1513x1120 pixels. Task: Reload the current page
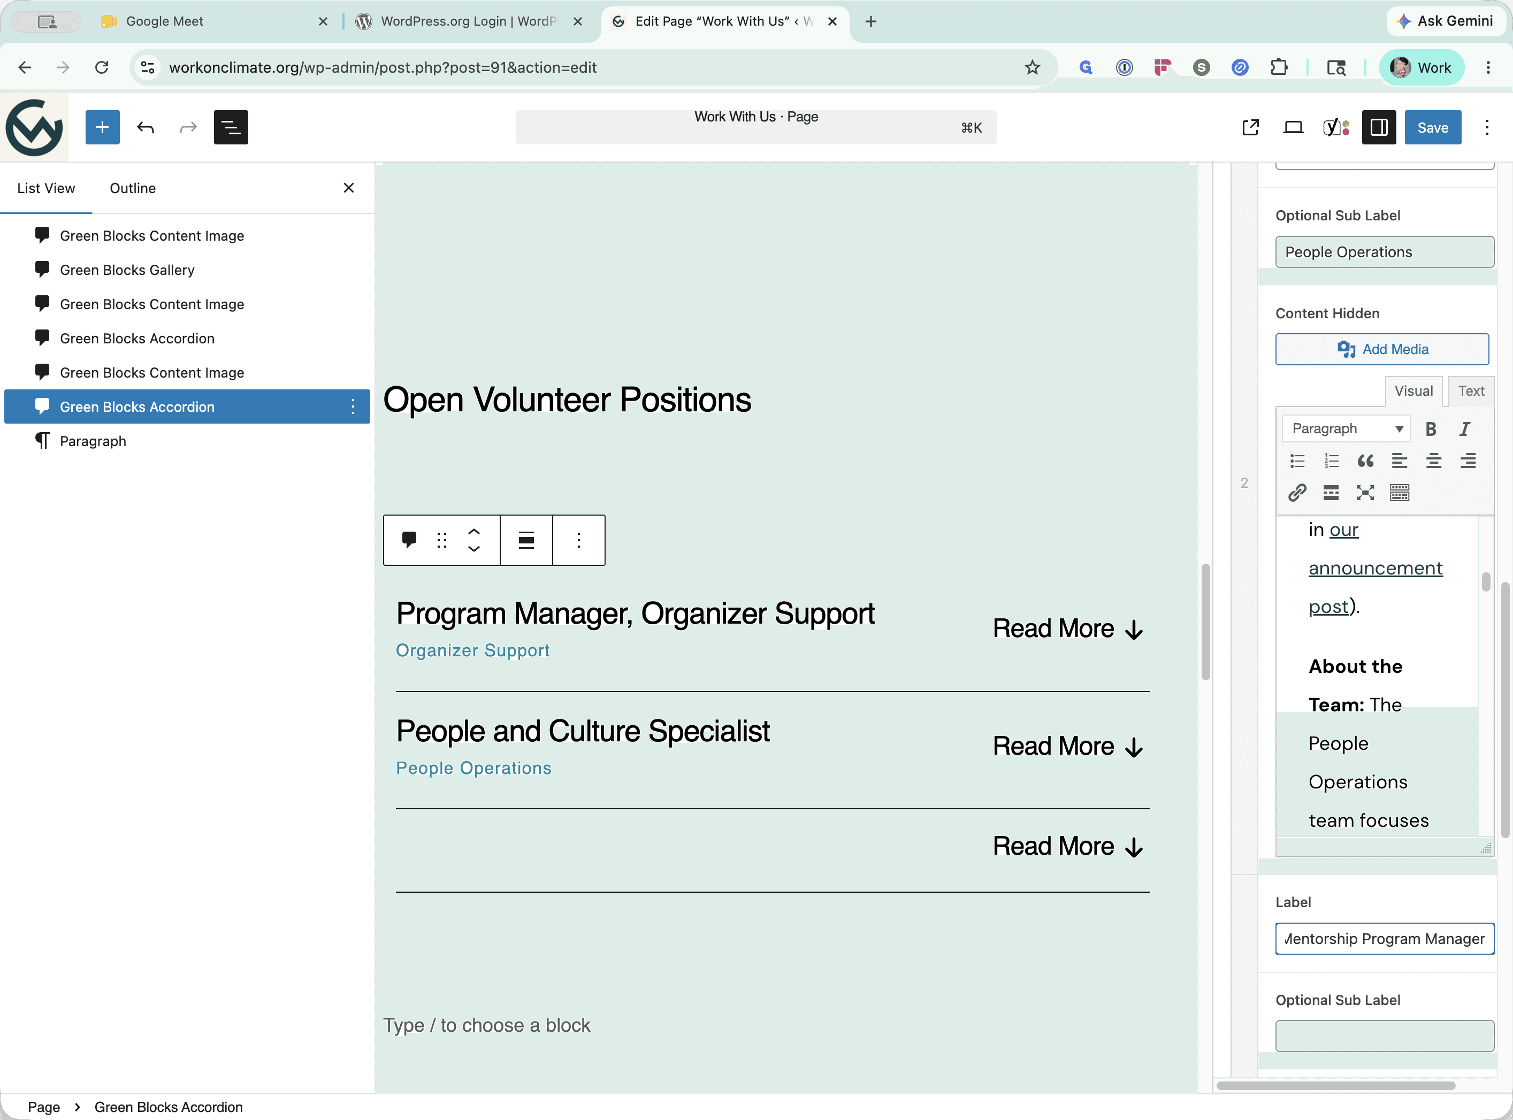[102, 67]
